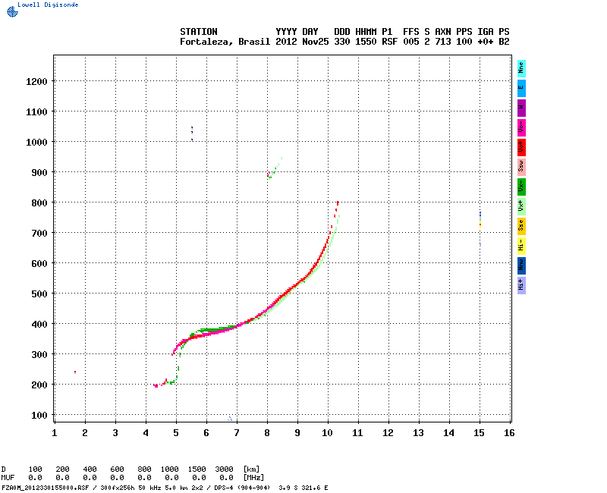607x493 pixels.
Task: Click the 10 MHz frequency axis label
Action: tap(328, 433)
